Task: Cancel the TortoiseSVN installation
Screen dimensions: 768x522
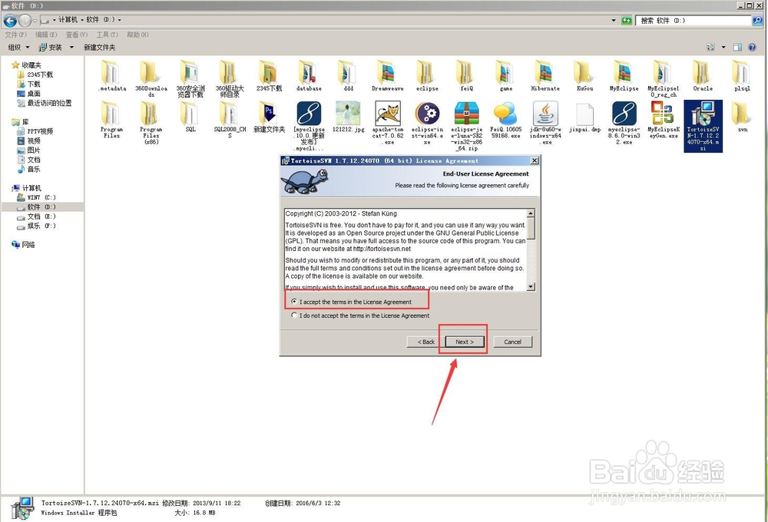Action: 512,342
